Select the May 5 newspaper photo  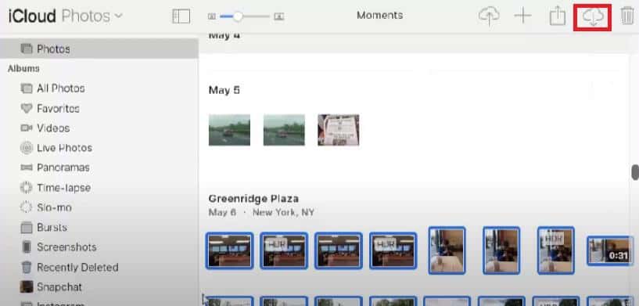pyautogui.click(x=339, y=130)
